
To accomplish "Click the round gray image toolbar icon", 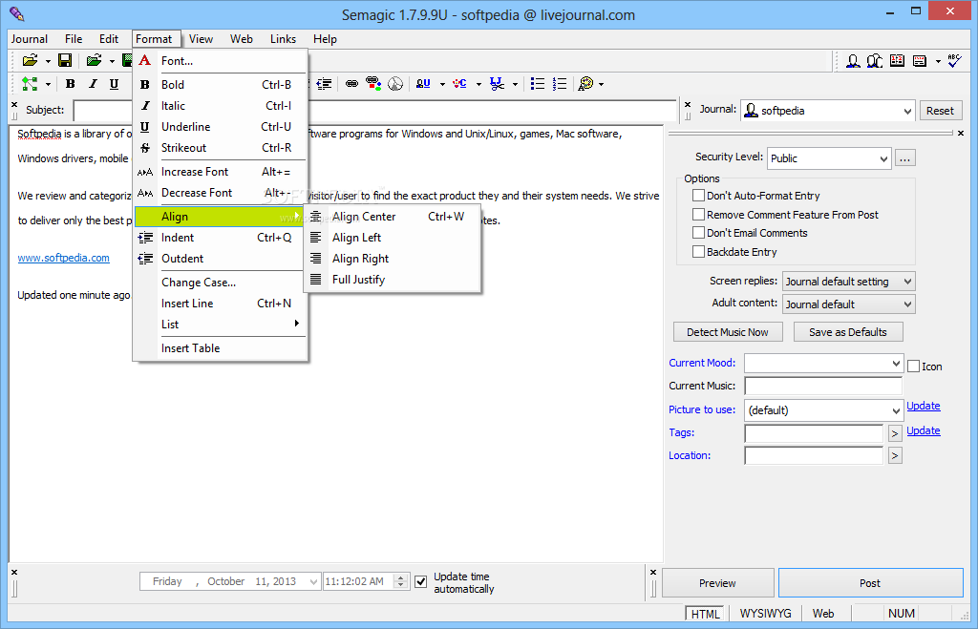I will (395, 84).
